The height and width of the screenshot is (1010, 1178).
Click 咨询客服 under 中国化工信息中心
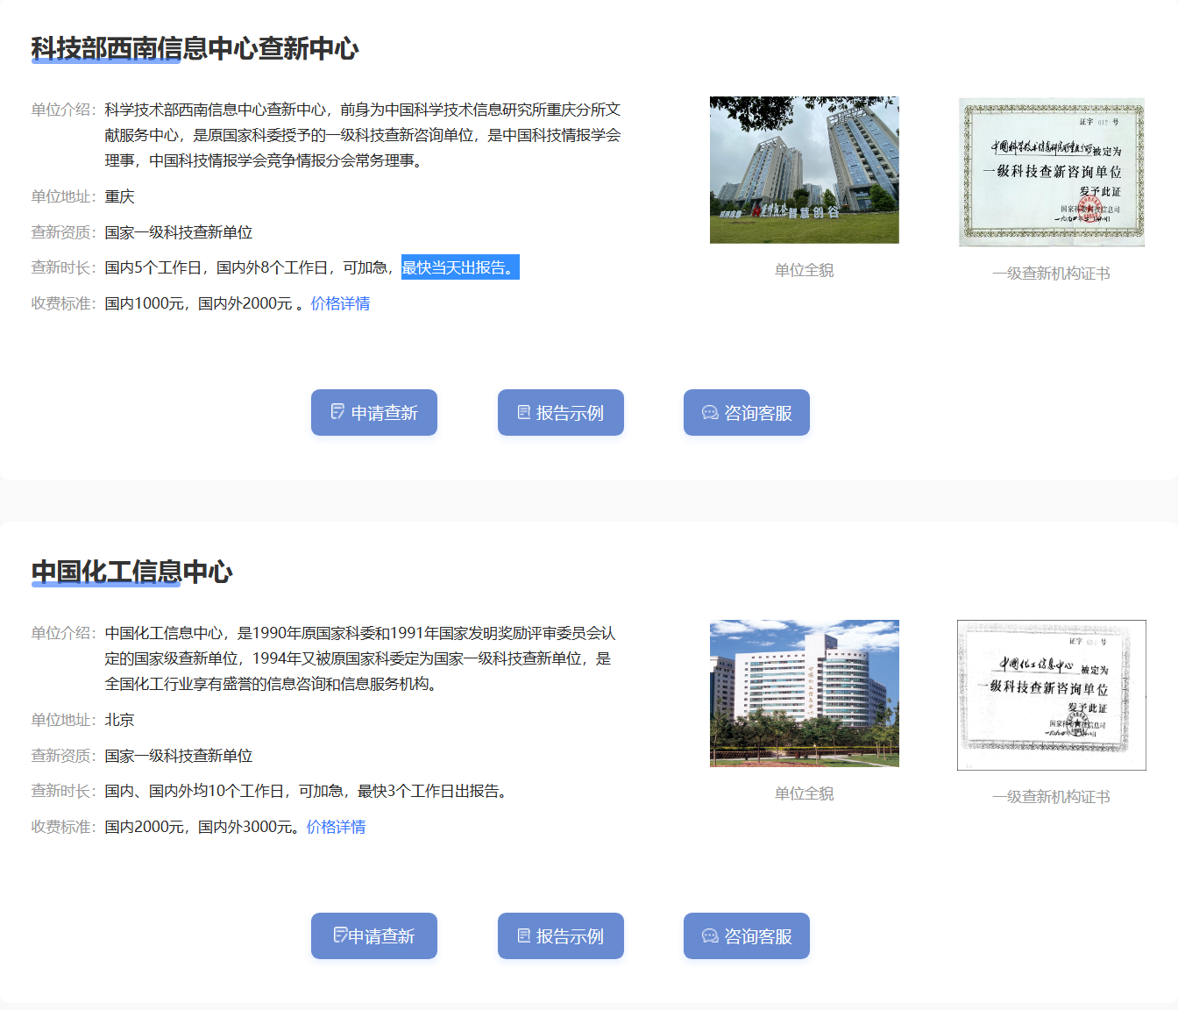tap(747, 935)
